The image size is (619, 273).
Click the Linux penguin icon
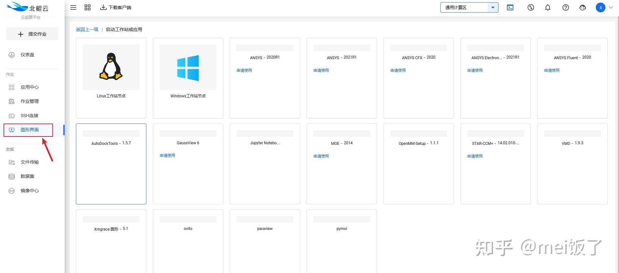[x=111, y=66]
